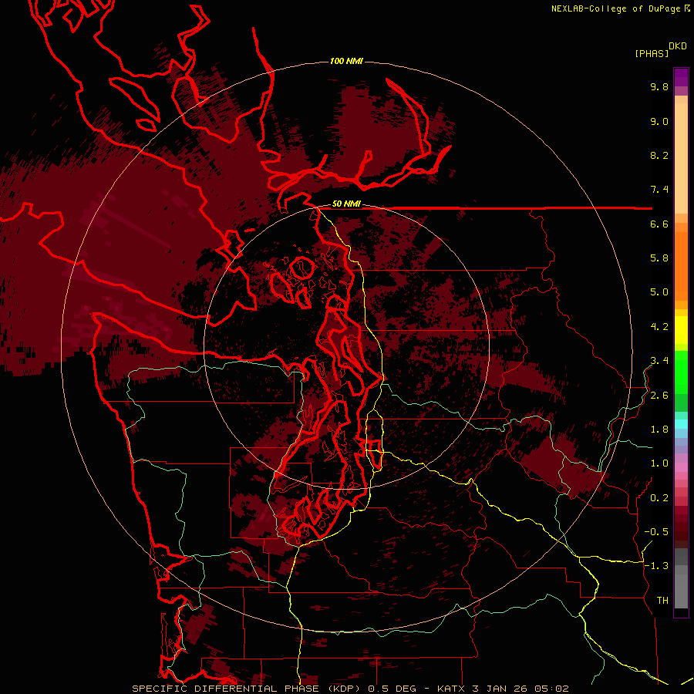Viewport: 694px width, 694px height.
Task: Click the [PHAS] legend unit label
Action: coord(652,53)
